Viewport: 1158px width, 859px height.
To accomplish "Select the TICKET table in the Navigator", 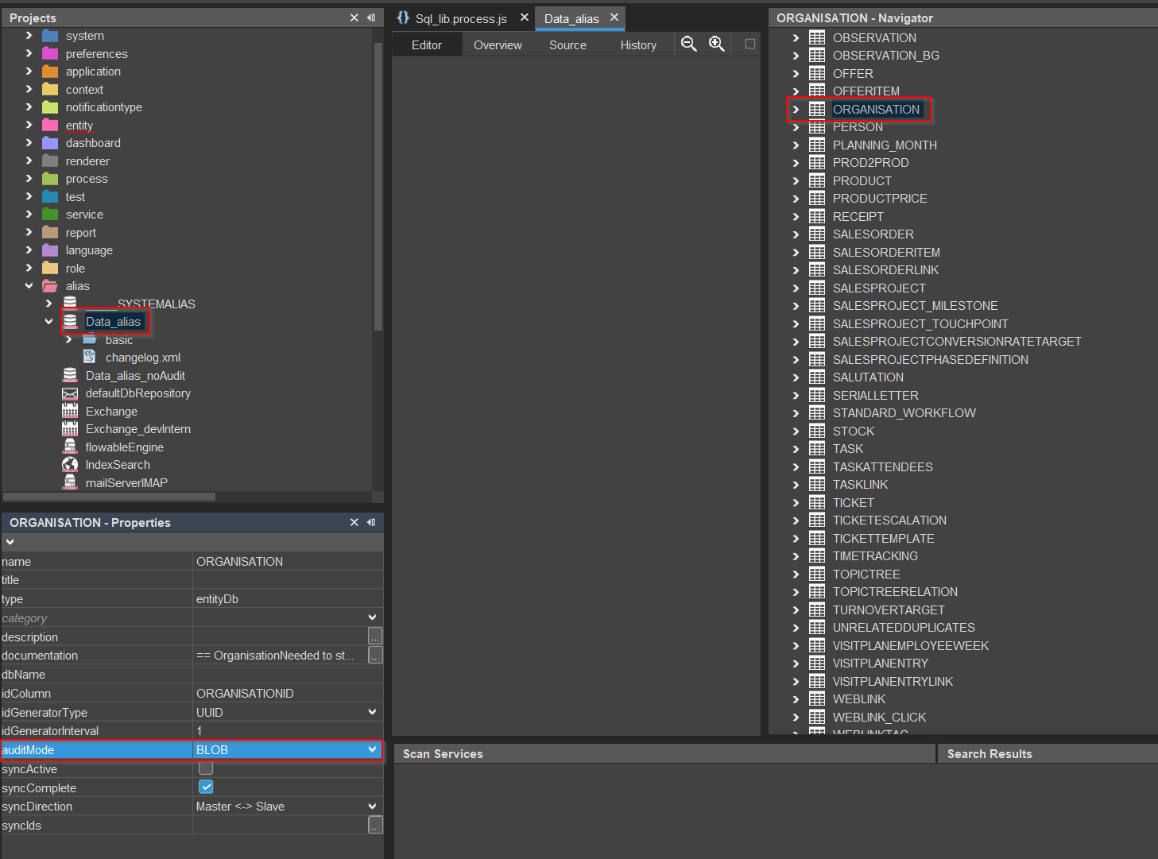I will (853, 502).
